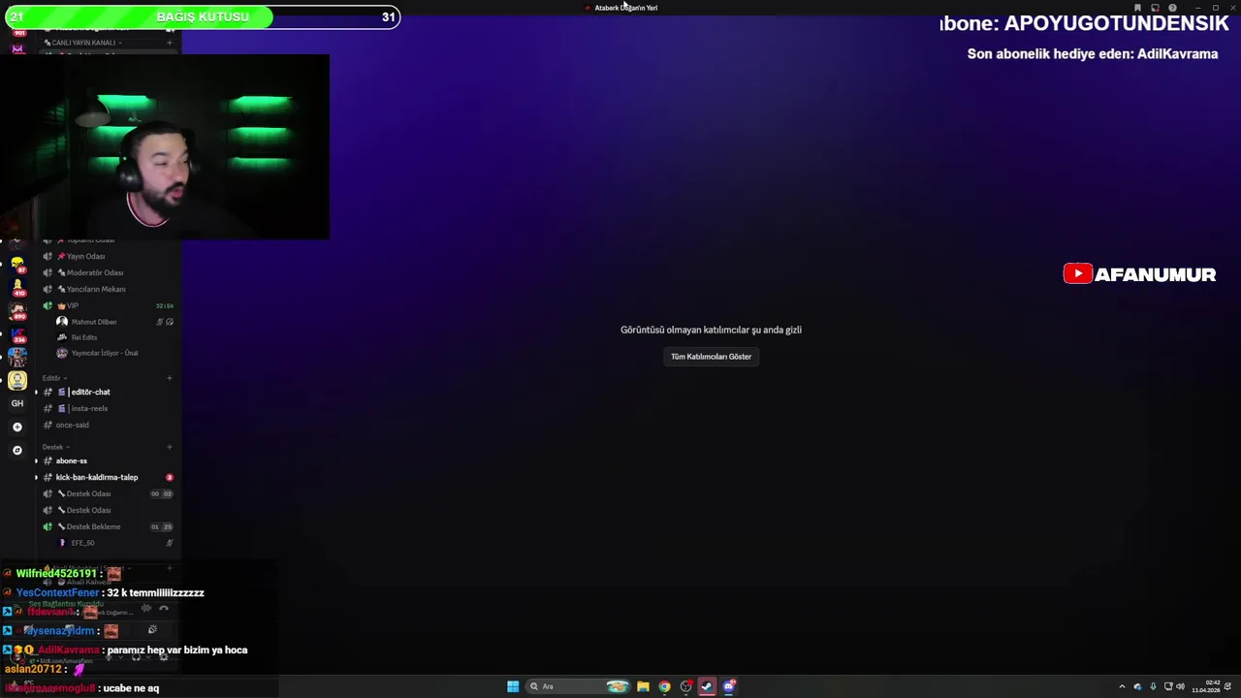This screenshot has height=698, width=1241.
Task: Click the '01 25' user count on Destek Bekleme
Action: coord(162,526)
